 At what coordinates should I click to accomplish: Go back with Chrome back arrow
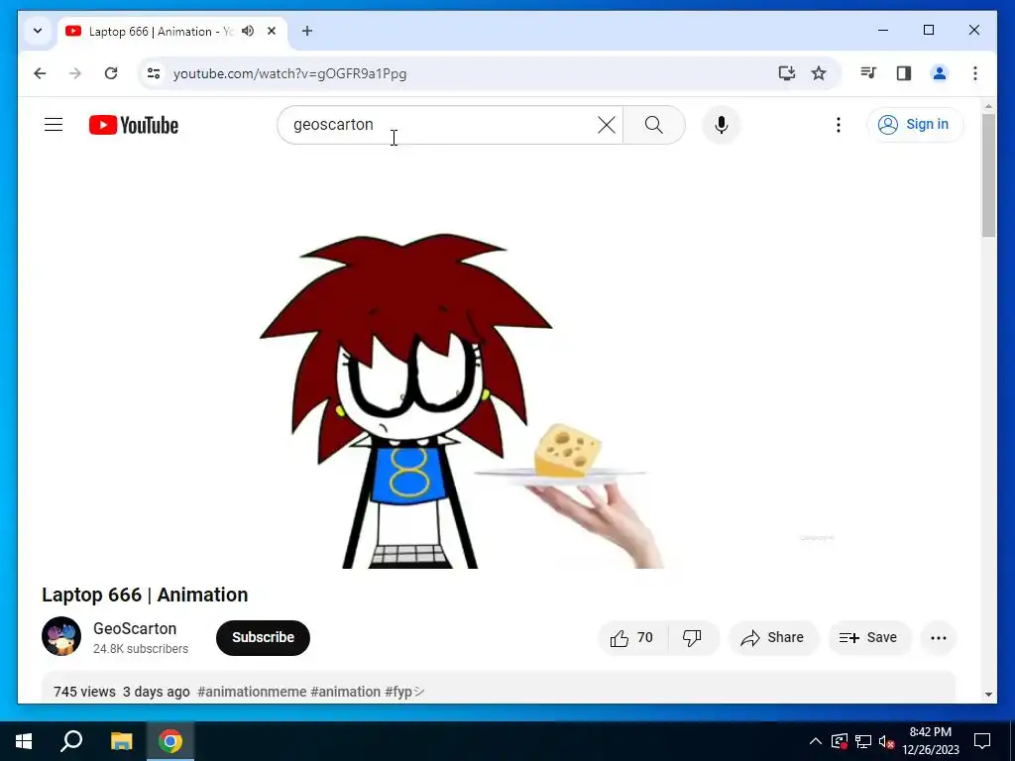coord(40,73)
